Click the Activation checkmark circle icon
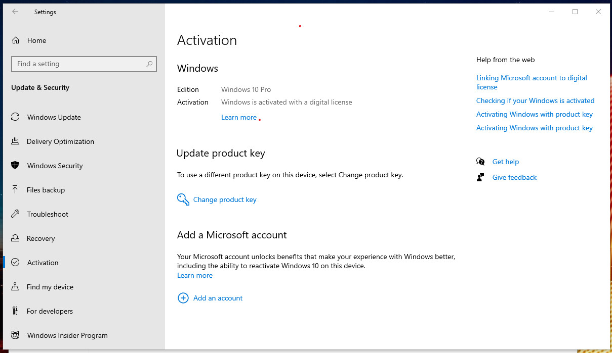The width and height of the screenshot is (612, 353). [x=15, y=263]
